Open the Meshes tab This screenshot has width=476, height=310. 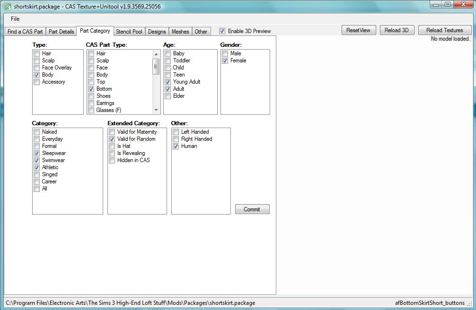click(x=180, y=32)
